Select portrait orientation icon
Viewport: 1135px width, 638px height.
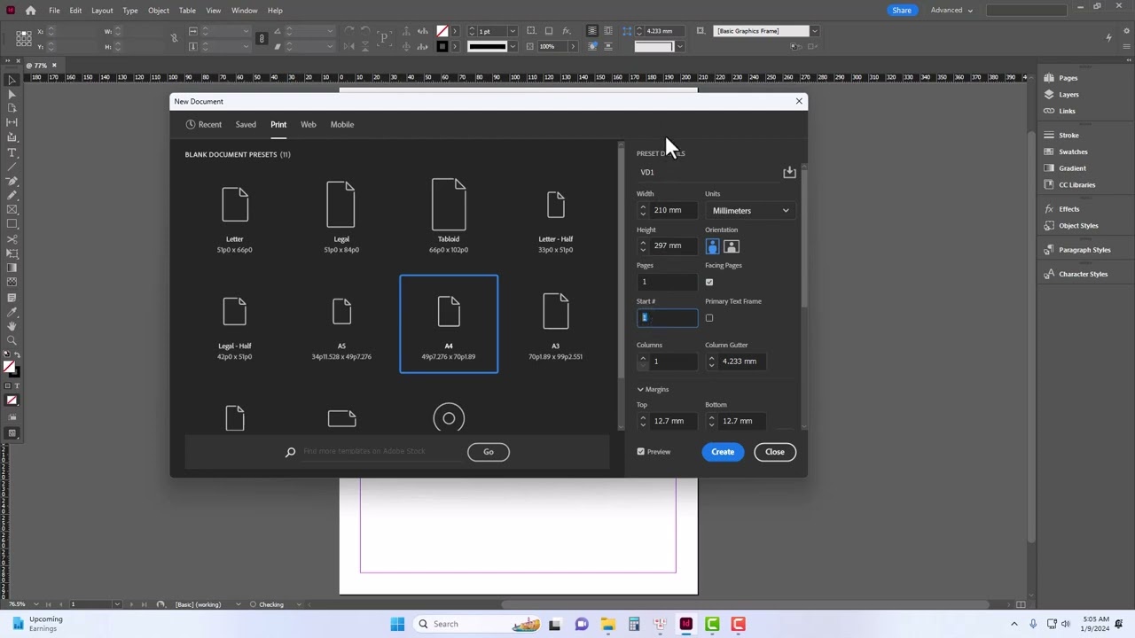pos(713,247)
